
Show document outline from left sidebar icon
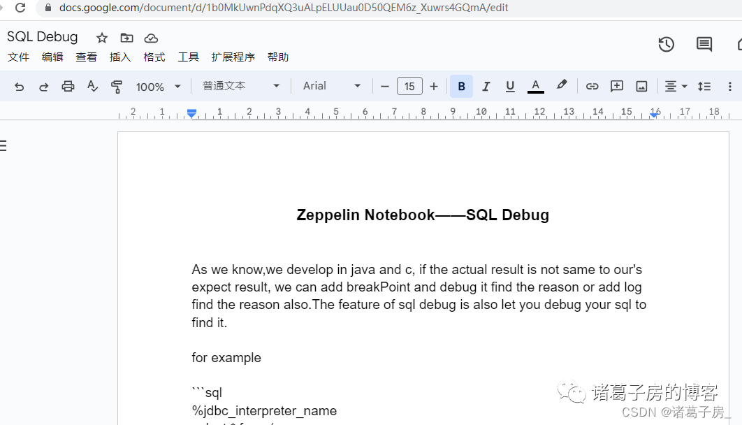coord(3,146)
